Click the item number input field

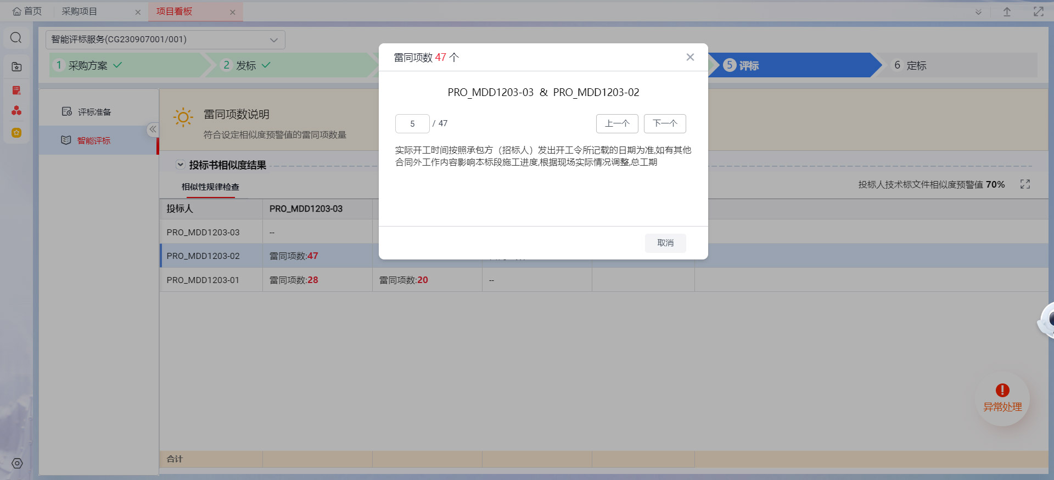[412, 123]
